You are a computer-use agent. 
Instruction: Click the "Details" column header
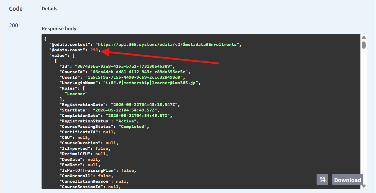click(x=50, y=9)
